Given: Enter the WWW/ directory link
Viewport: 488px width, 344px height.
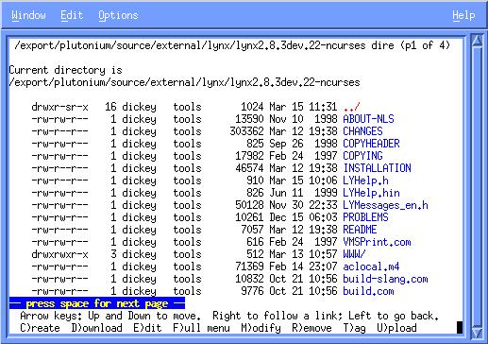Looking at the screenshot, I should (x=354, y=254).
